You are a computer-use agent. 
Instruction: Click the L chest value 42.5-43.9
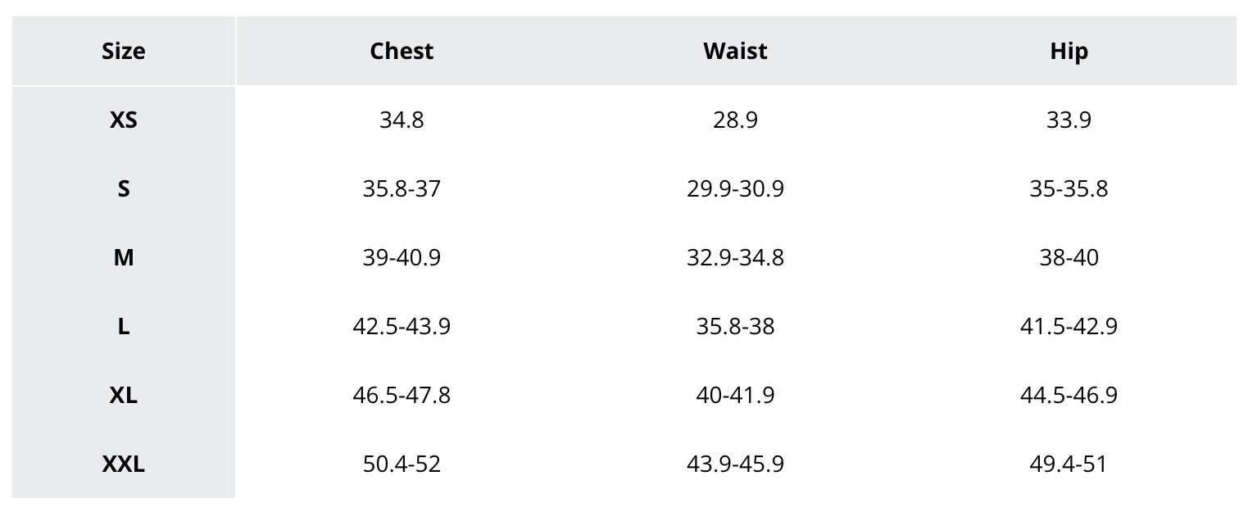coord(402,327)
